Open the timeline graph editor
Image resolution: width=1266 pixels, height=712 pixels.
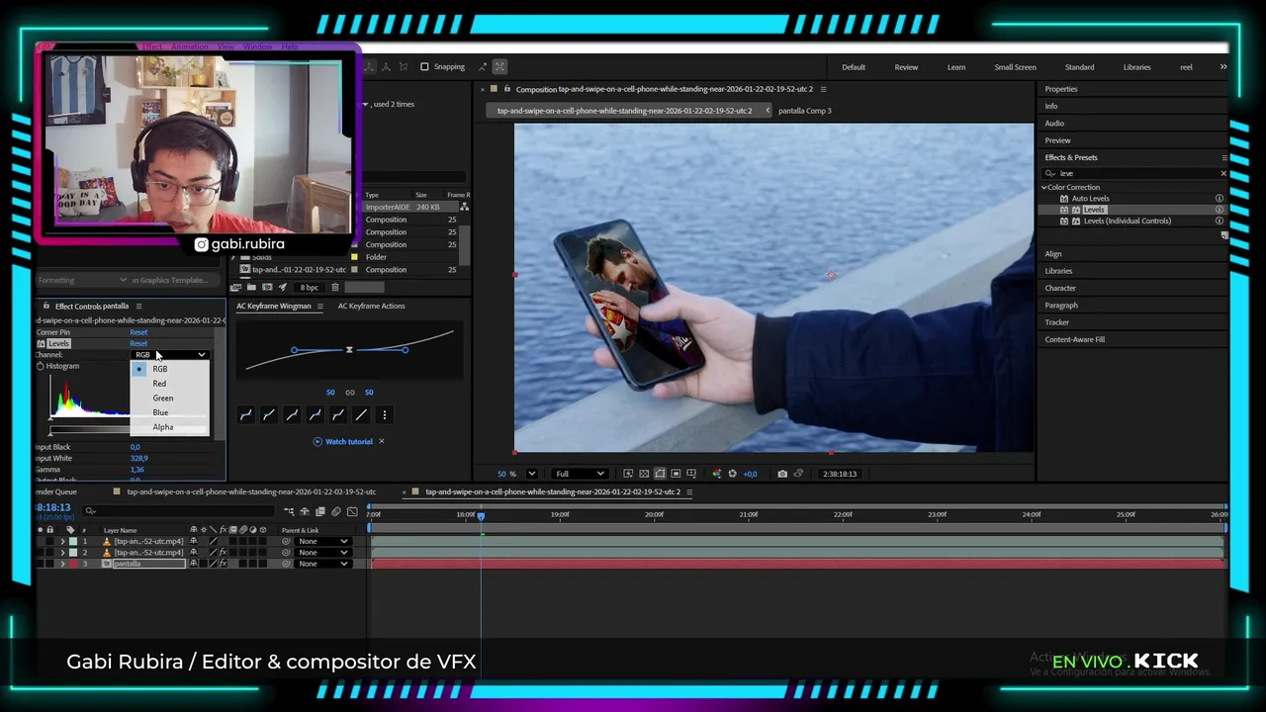[x=352, y=511]
